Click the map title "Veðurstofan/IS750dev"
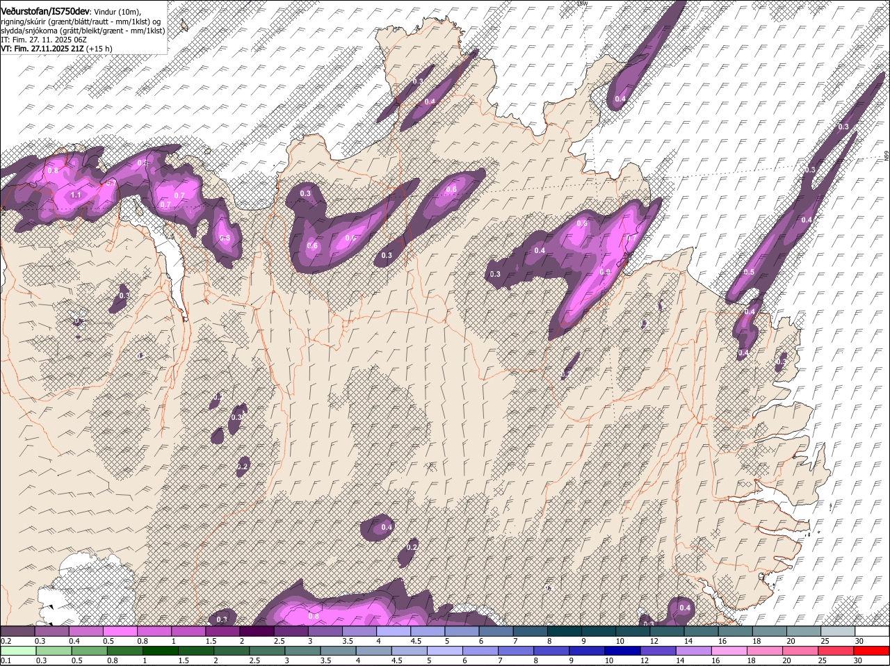The height and width of the screenshot is (666, 890). 45,12
